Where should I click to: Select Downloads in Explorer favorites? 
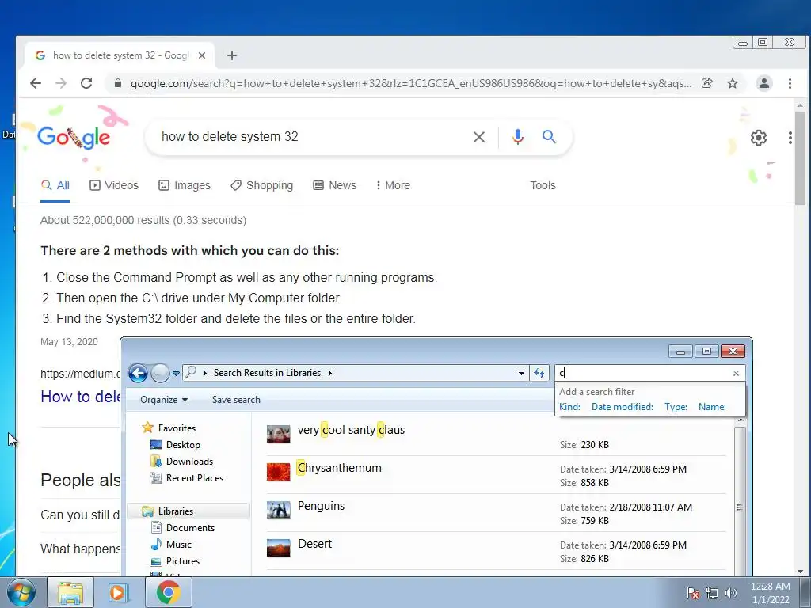[181, 462]
